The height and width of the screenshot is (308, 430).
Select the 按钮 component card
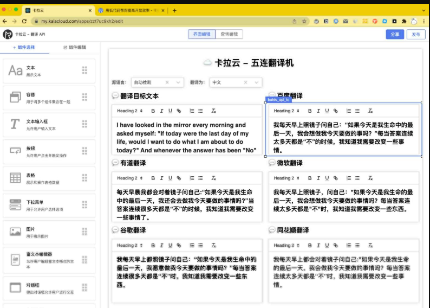[49, 151]
